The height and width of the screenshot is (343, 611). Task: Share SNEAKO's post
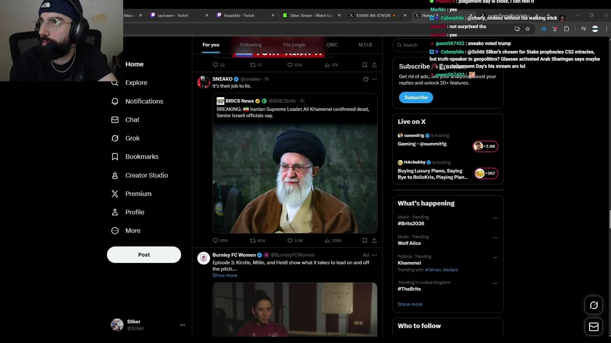(x=374, y=241)
